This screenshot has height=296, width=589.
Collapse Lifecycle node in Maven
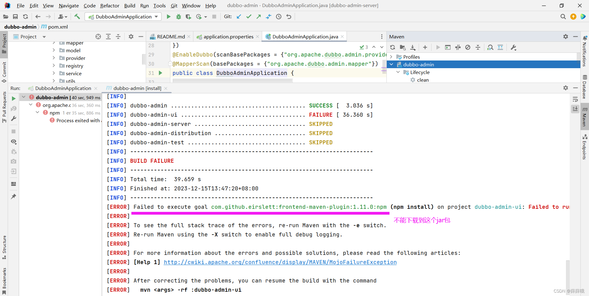398,72
